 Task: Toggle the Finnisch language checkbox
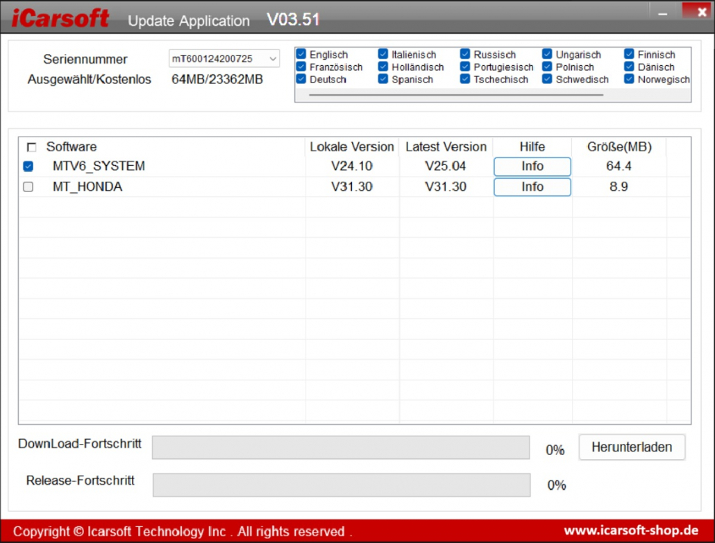click(629, 54)
